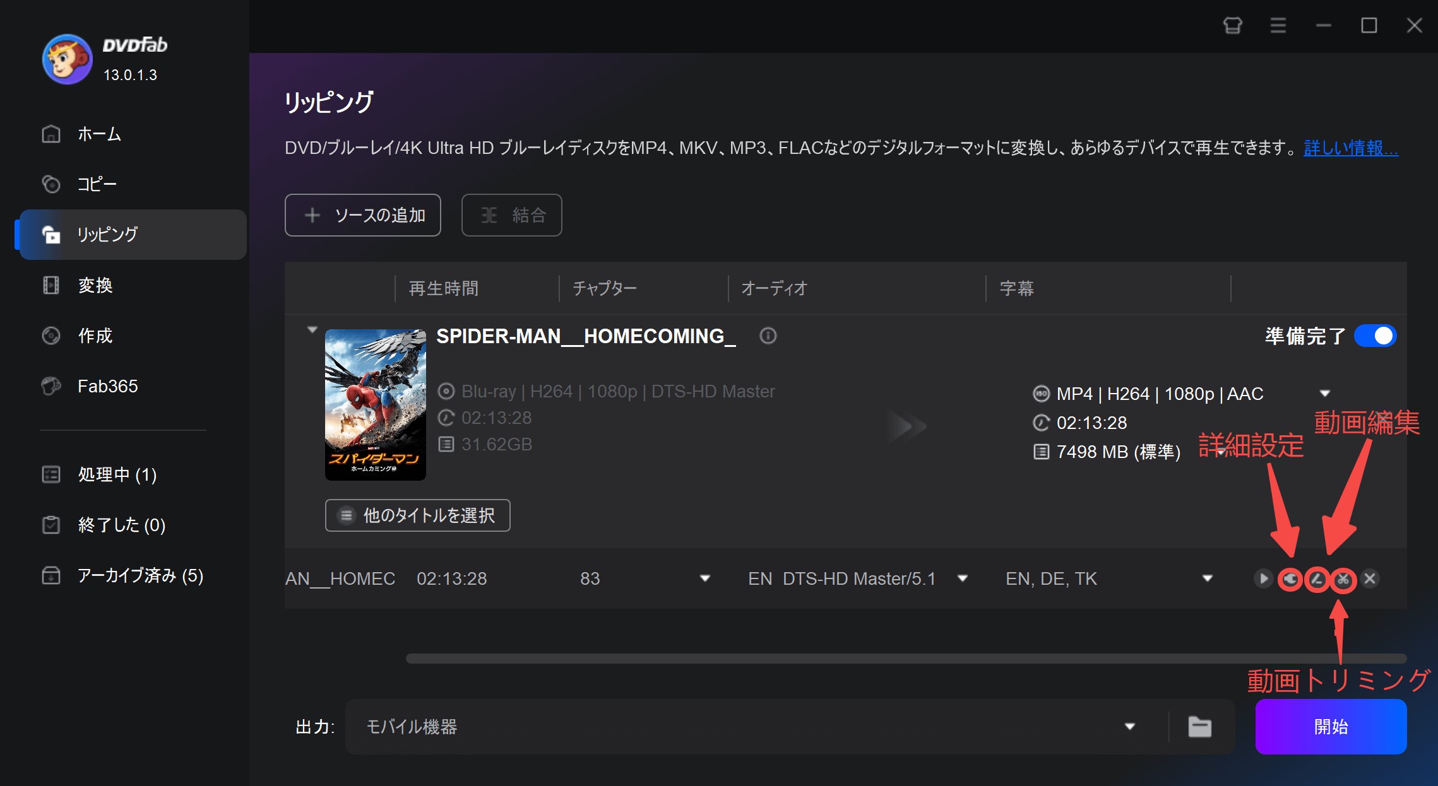The image size is (1438, 786).
Task: Click the ソースの追加 button
Action: (x=363, y=215)
